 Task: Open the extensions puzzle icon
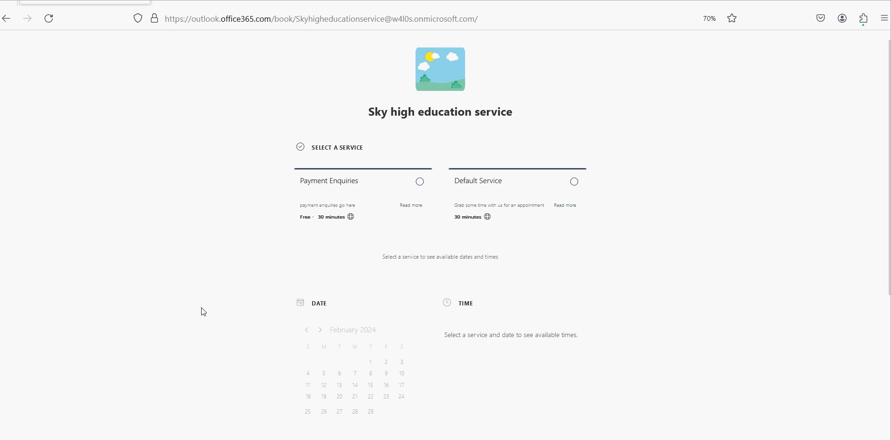[x=863, y=18]
